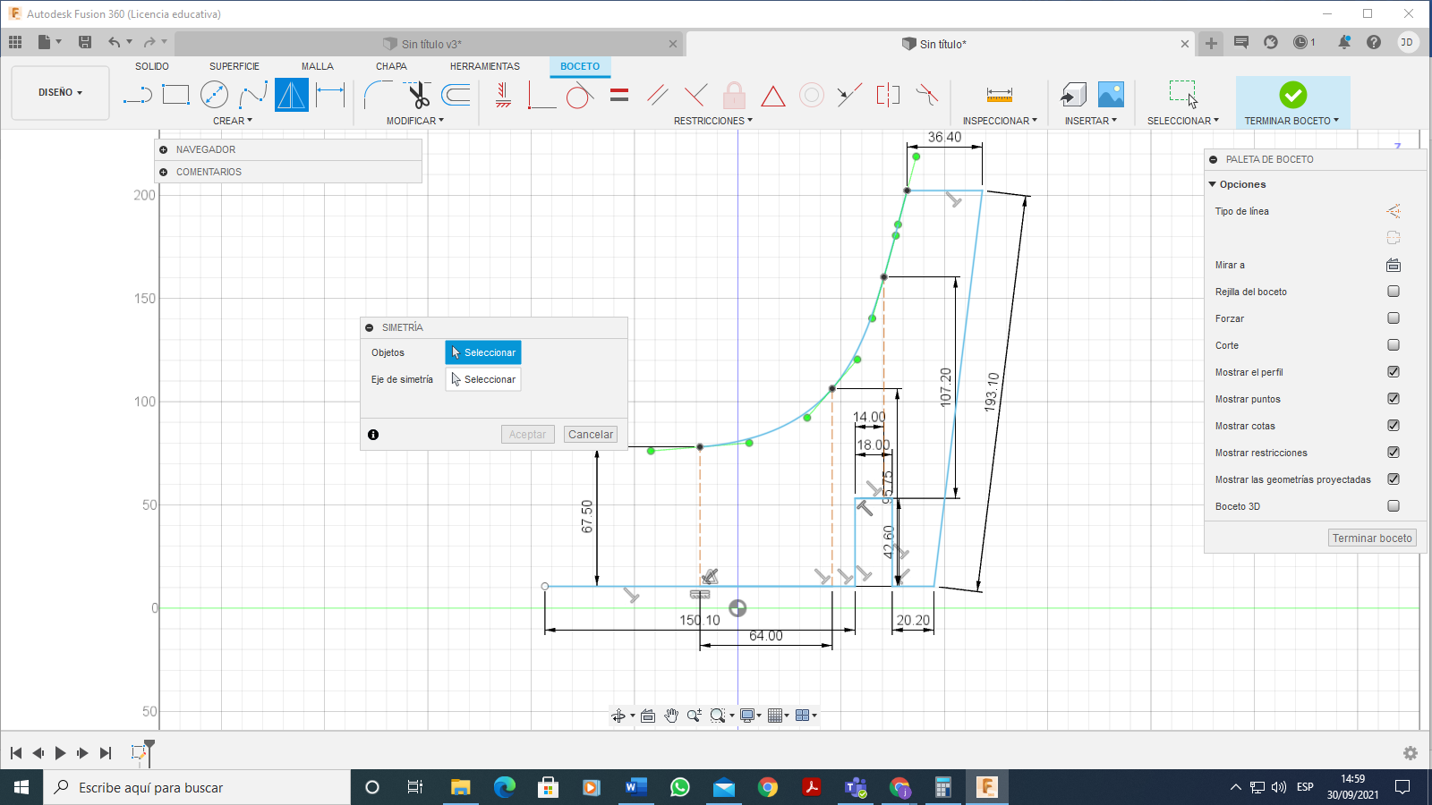Click green Finish Sketch checkmark
Viewport: 1432px width, 805px height.
point(1292,95)
